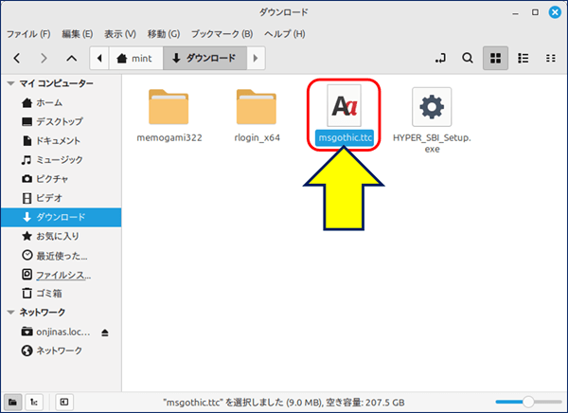Image resolution: width=568 pixels, height=413 pixels.
Task: Close the ダウンロード window
Action: (555, 12)
